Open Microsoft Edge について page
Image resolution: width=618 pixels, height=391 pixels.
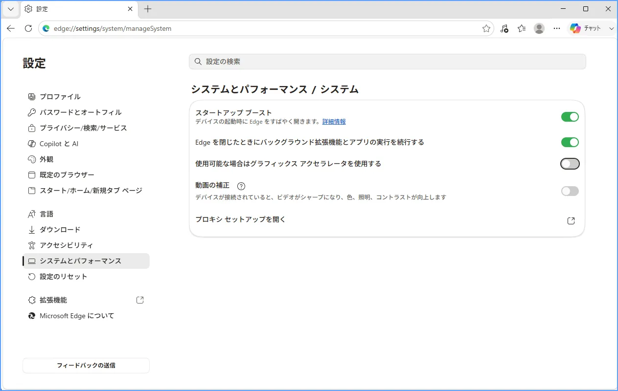point(86,316)
